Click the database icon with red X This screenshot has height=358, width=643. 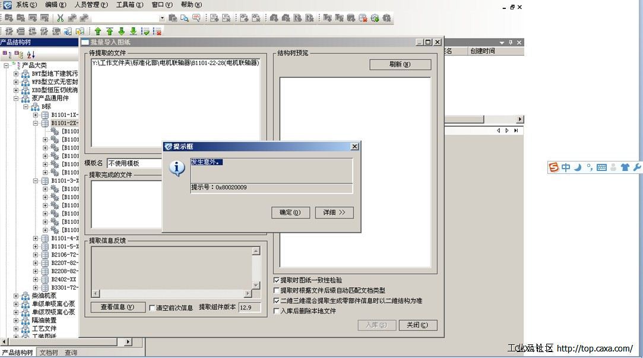[x=363, y=18]
